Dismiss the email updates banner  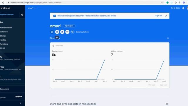click(166, 16)
